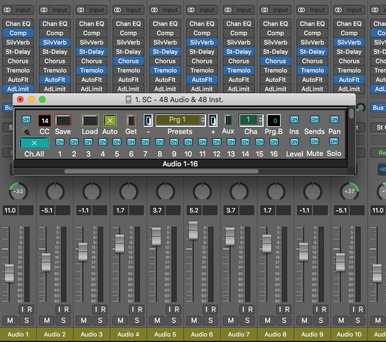The image size is (386, 342).
Task: Toggle the Ins ON switch
Action: [x=294, y=120]
